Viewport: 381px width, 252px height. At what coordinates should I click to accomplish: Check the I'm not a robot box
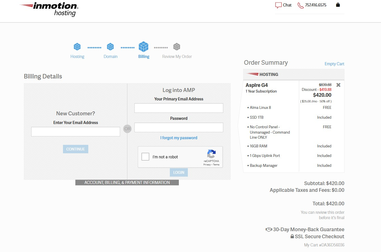pos(145,157)
